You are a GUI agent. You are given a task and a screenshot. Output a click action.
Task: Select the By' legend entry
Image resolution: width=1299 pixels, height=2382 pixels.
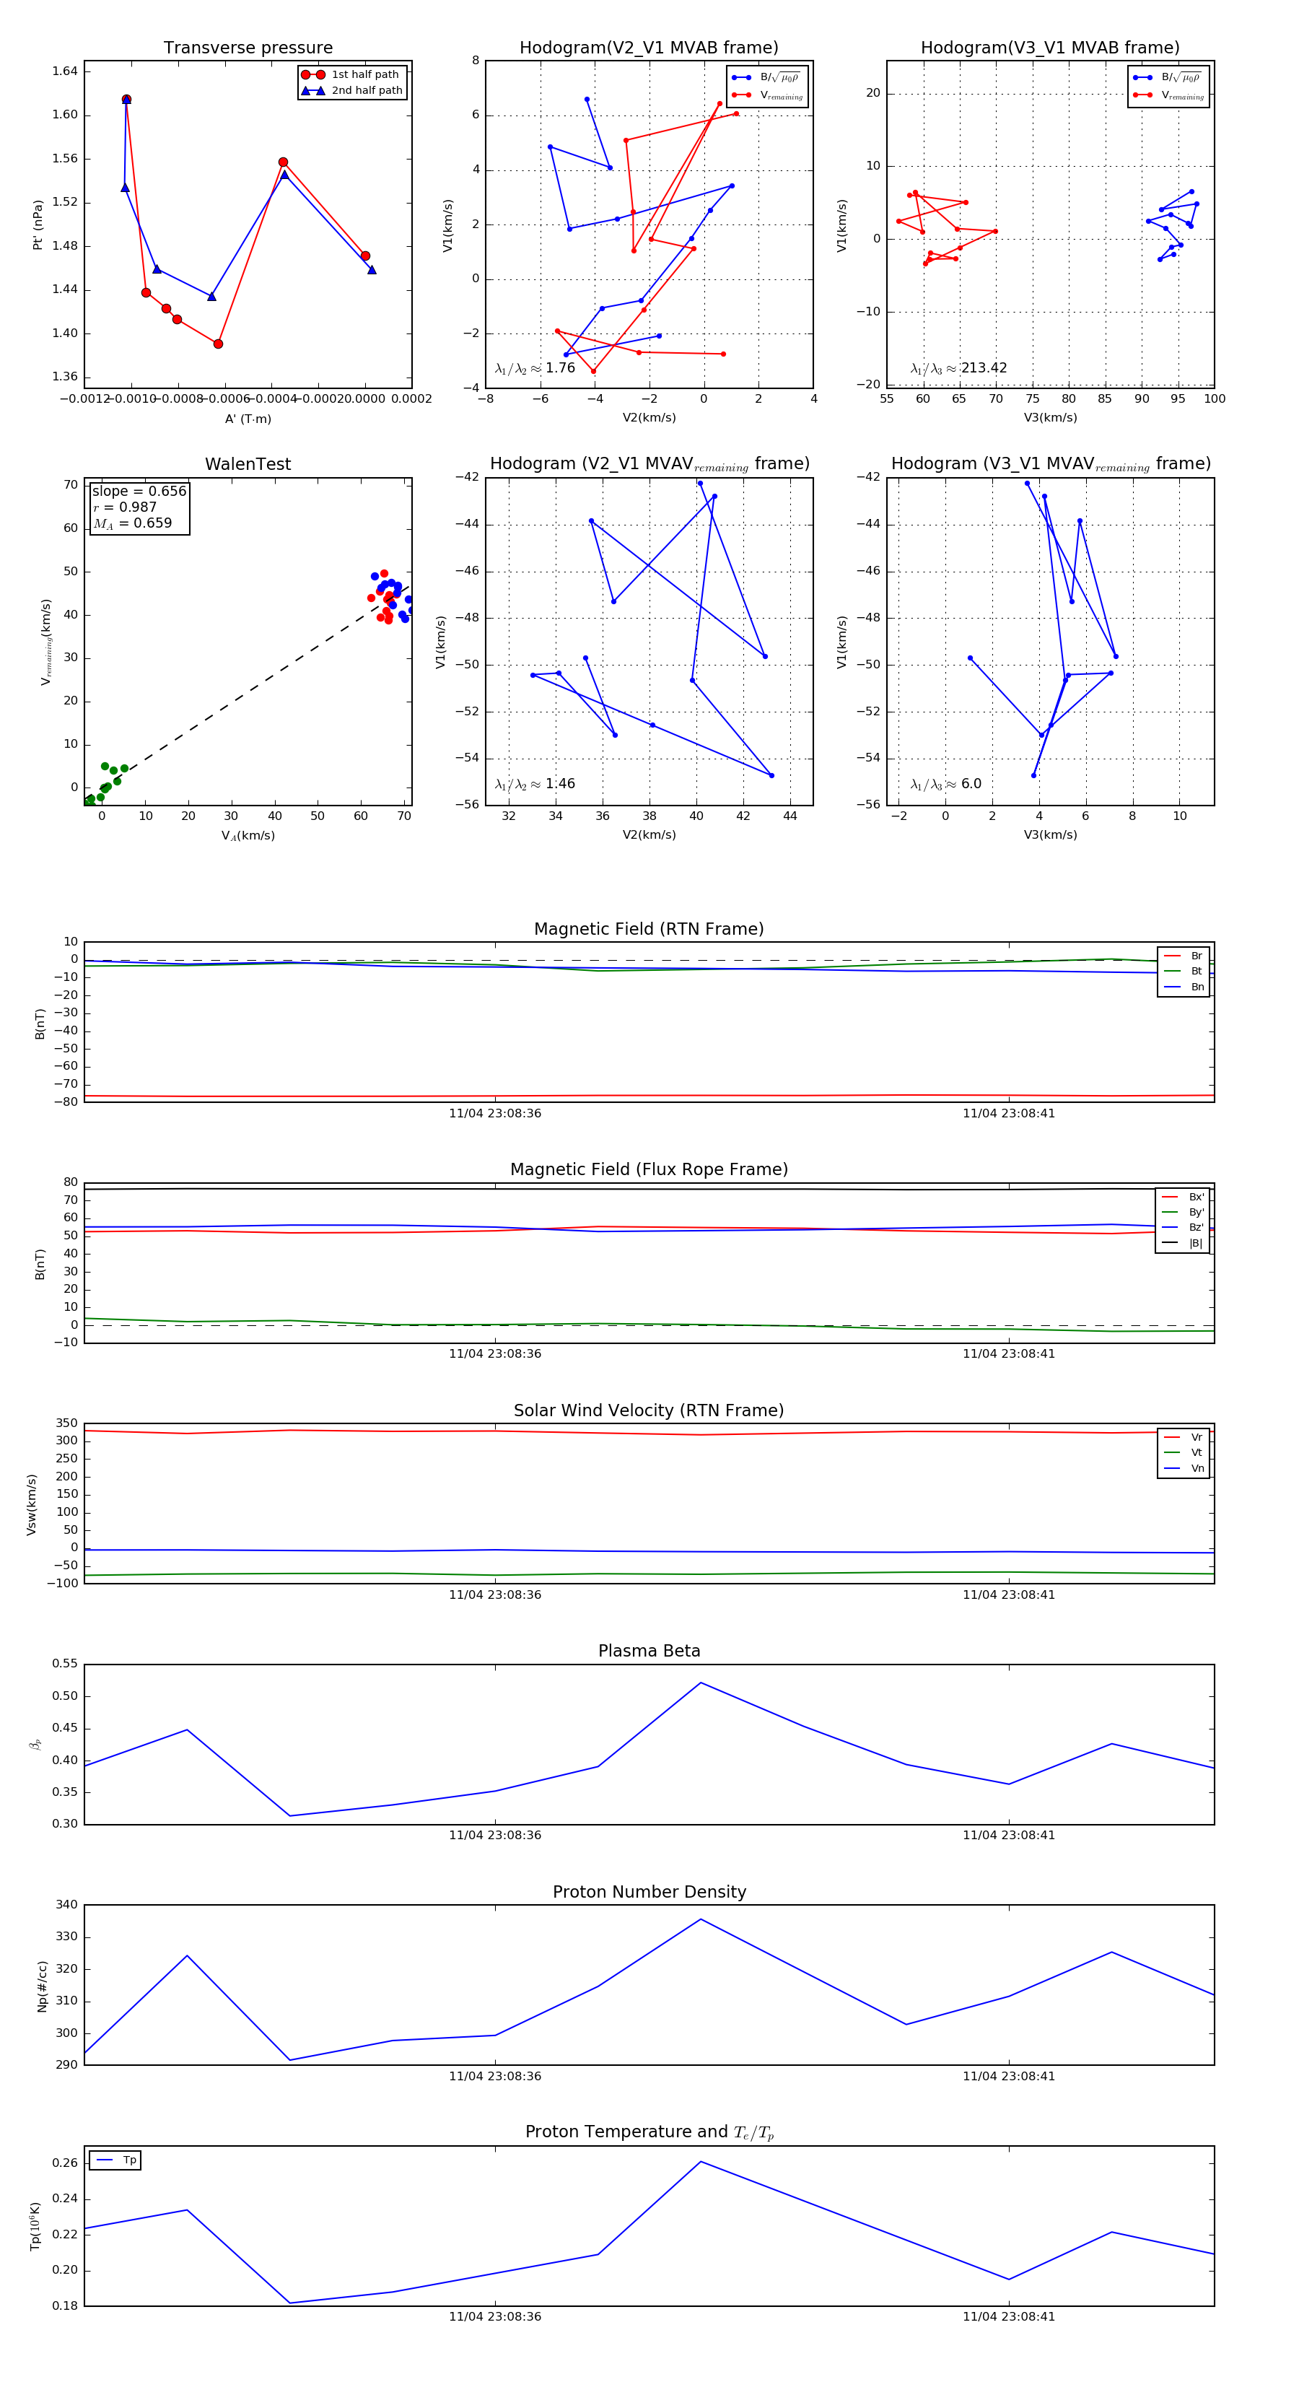coord(1183,1212)
